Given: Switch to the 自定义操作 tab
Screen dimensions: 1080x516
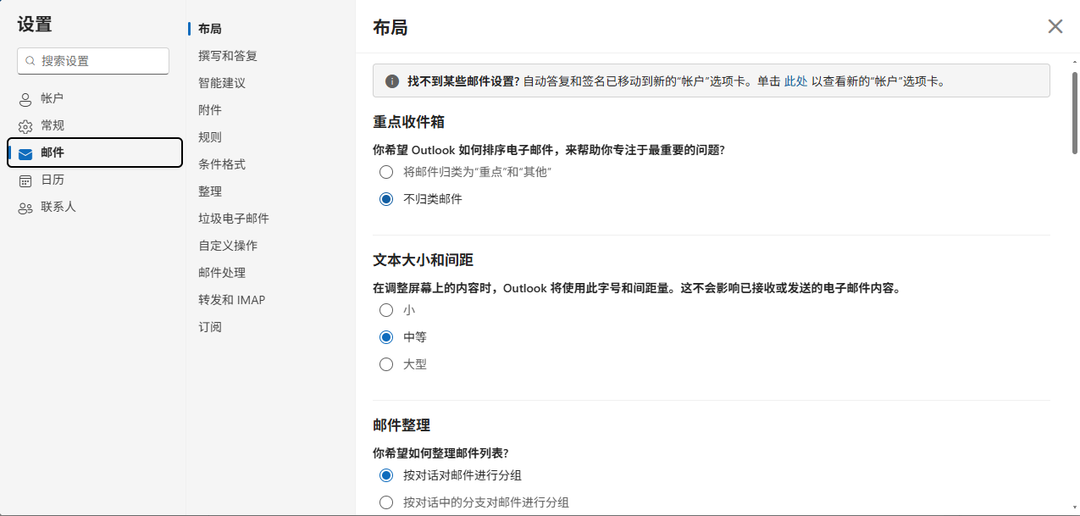Looking at the screenshot, I should pos(228,246).
